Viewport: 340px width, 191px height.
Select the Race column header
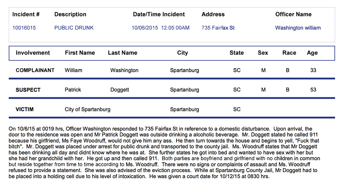click(x=289, y=53)
